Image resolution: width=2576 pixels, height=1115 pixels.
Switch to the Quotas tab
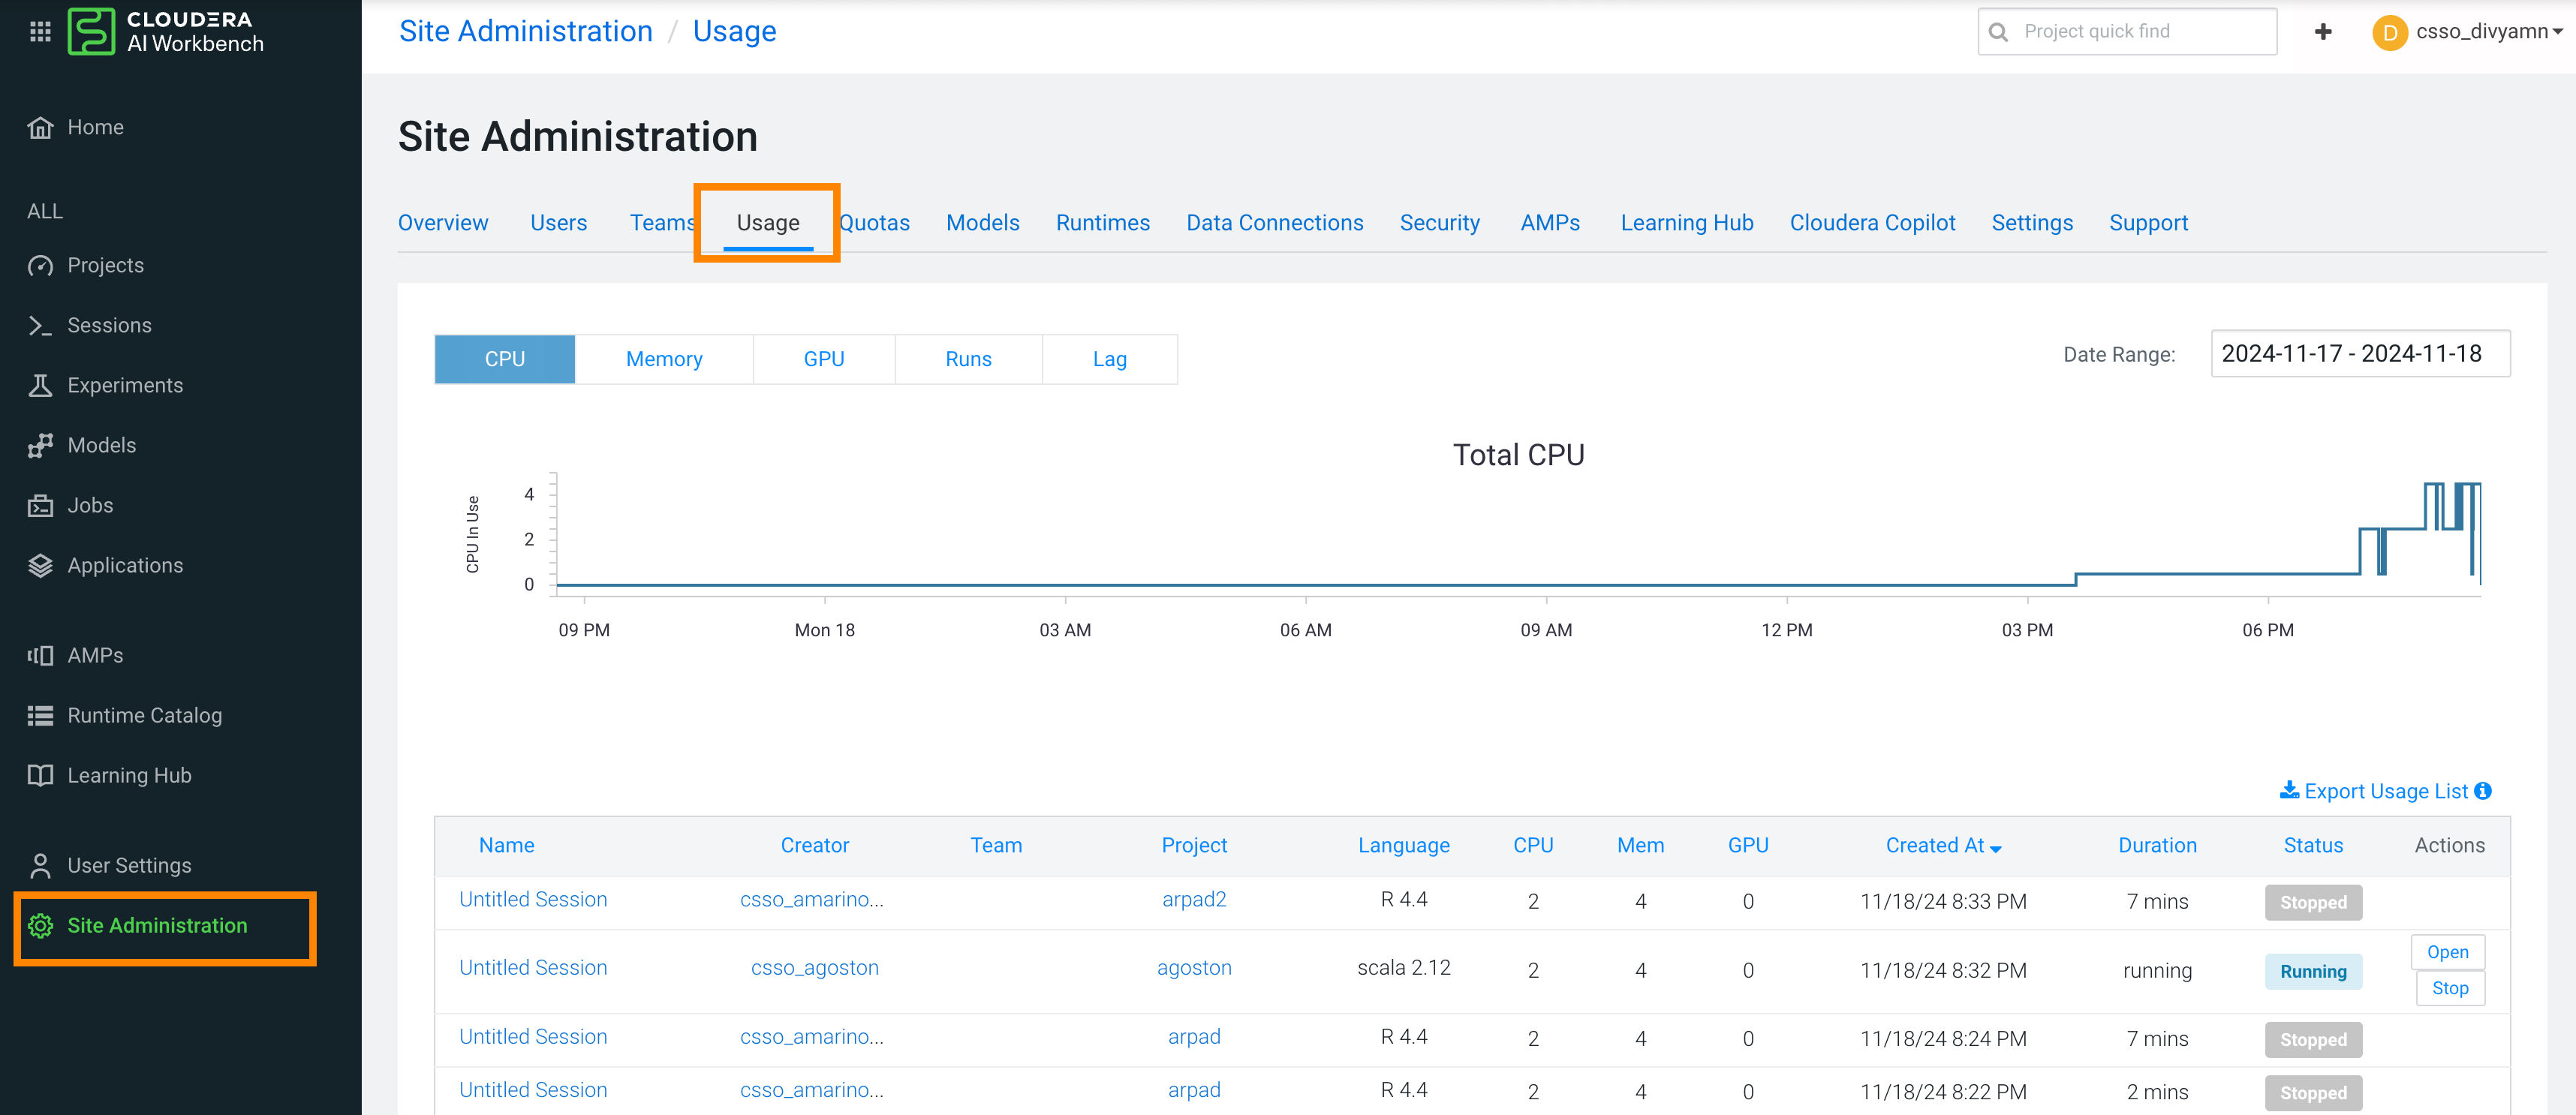875,223
